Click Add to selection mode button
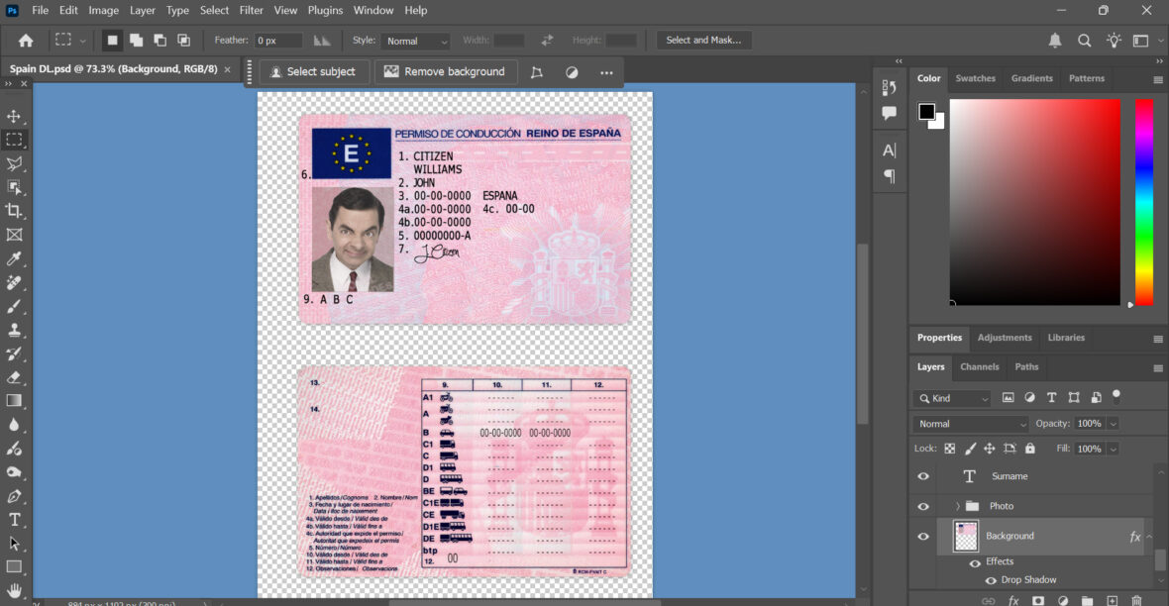1169x606 pixels. click(x=136, y=41)
